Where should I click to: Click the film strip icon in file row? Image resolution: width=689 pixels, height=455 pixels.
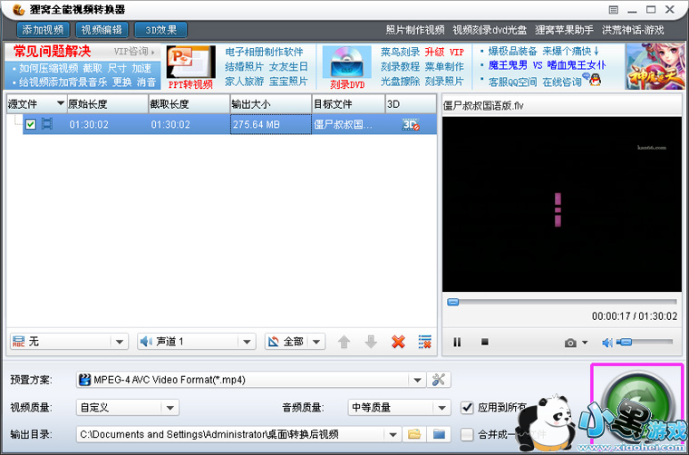pyautogui.click(x=47, y=124)
